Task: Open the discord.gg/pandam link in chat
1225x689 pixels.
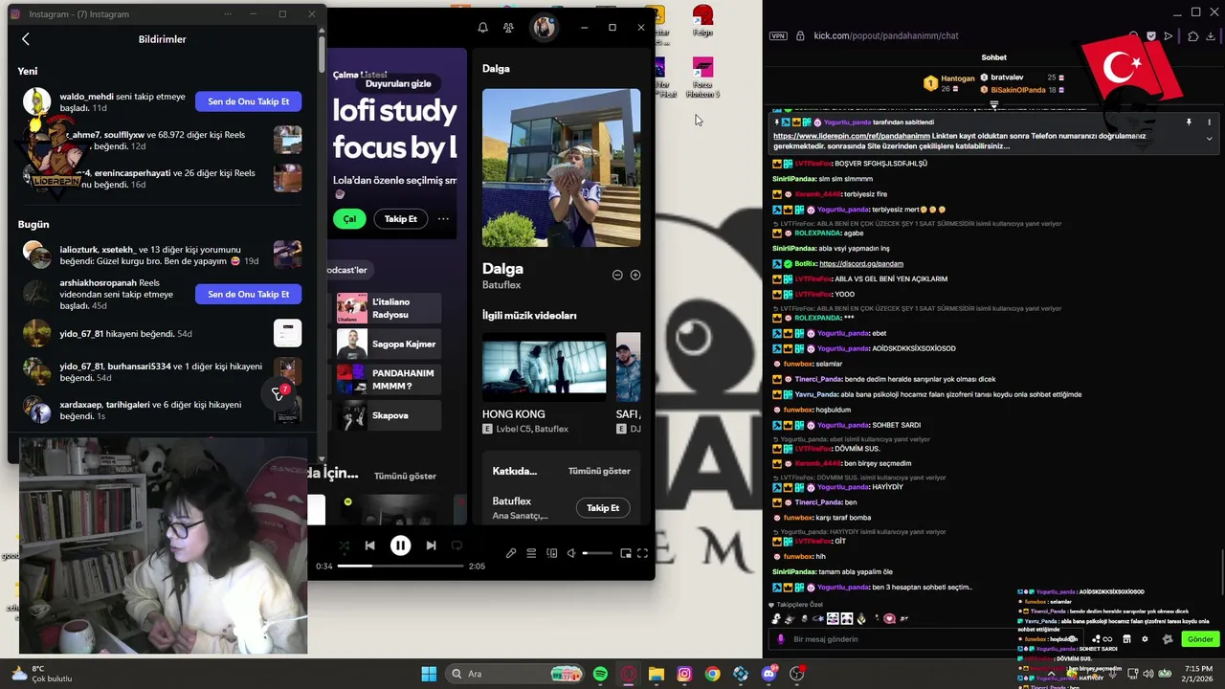Action: coord(861,263)
